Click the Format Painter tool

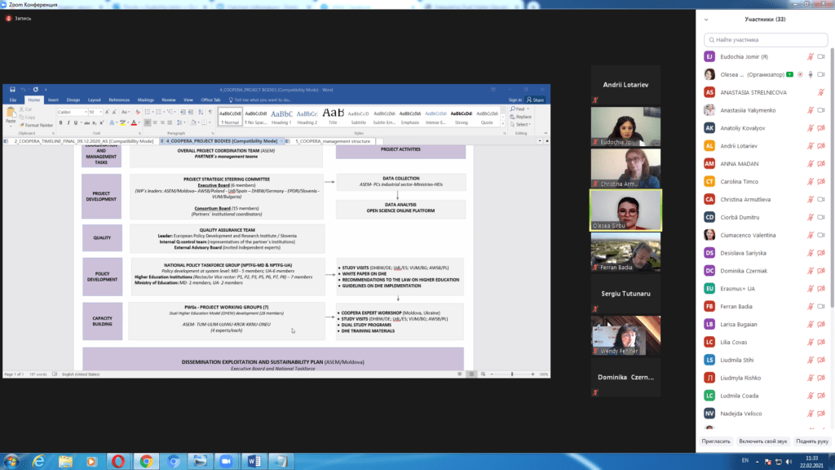point(38,125)
